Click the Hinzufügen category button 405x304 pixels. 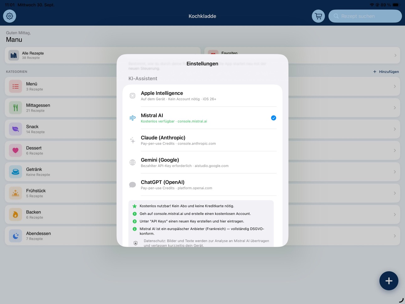point(386,72)
